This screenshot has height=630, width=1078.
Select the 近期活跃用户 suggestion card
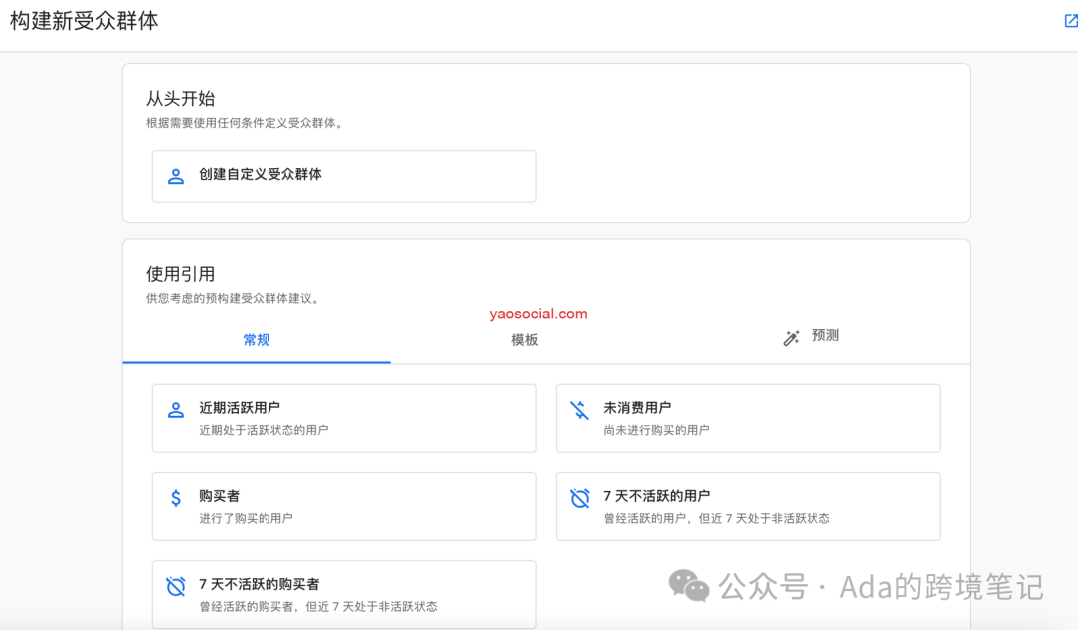pyautogui.click(x=343, y=418)
